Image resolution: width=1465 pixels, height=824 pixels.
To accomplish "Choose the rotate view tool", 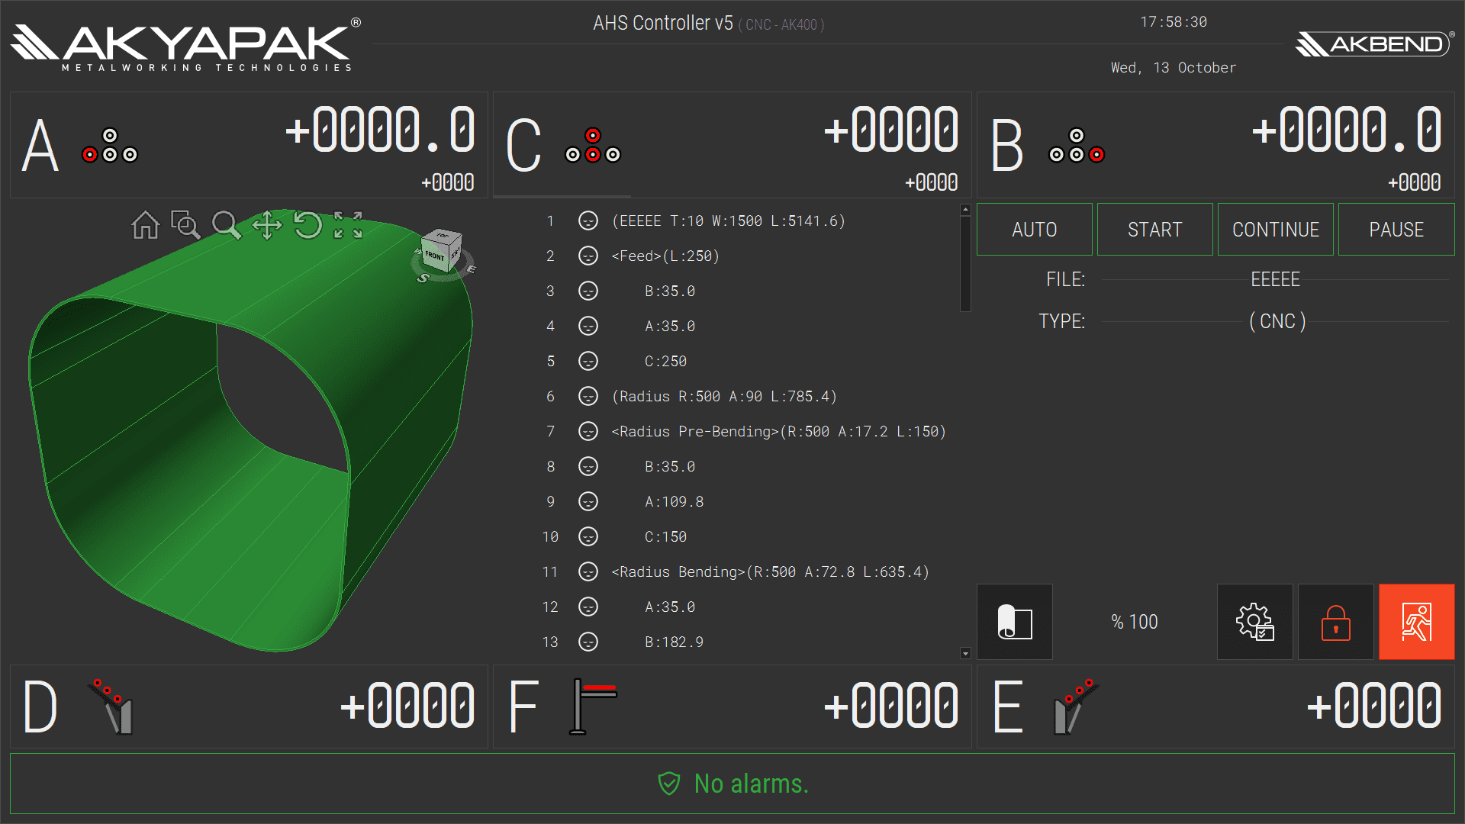I will [307, 226].
